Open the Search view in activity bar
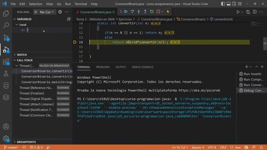The height and width of the screenshot is (150, 267). [x=6, y=25]
